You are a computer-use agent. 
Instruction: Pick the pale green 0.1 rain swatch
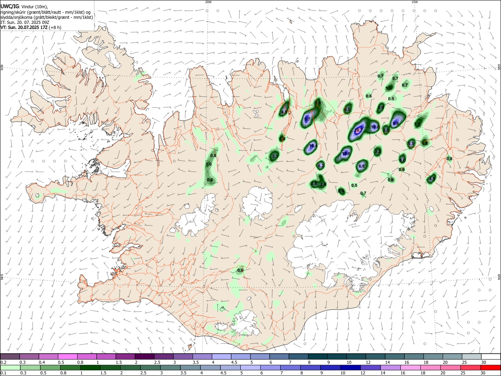pos(10,367)
